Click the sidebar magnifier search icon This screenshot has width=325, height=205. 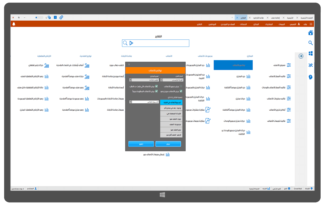click(311, 43)
